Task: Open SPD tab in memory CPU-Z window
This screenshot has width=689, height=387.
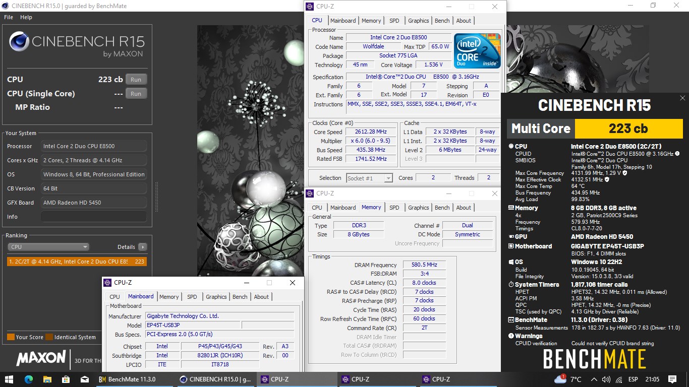Action: coord(394,208)
